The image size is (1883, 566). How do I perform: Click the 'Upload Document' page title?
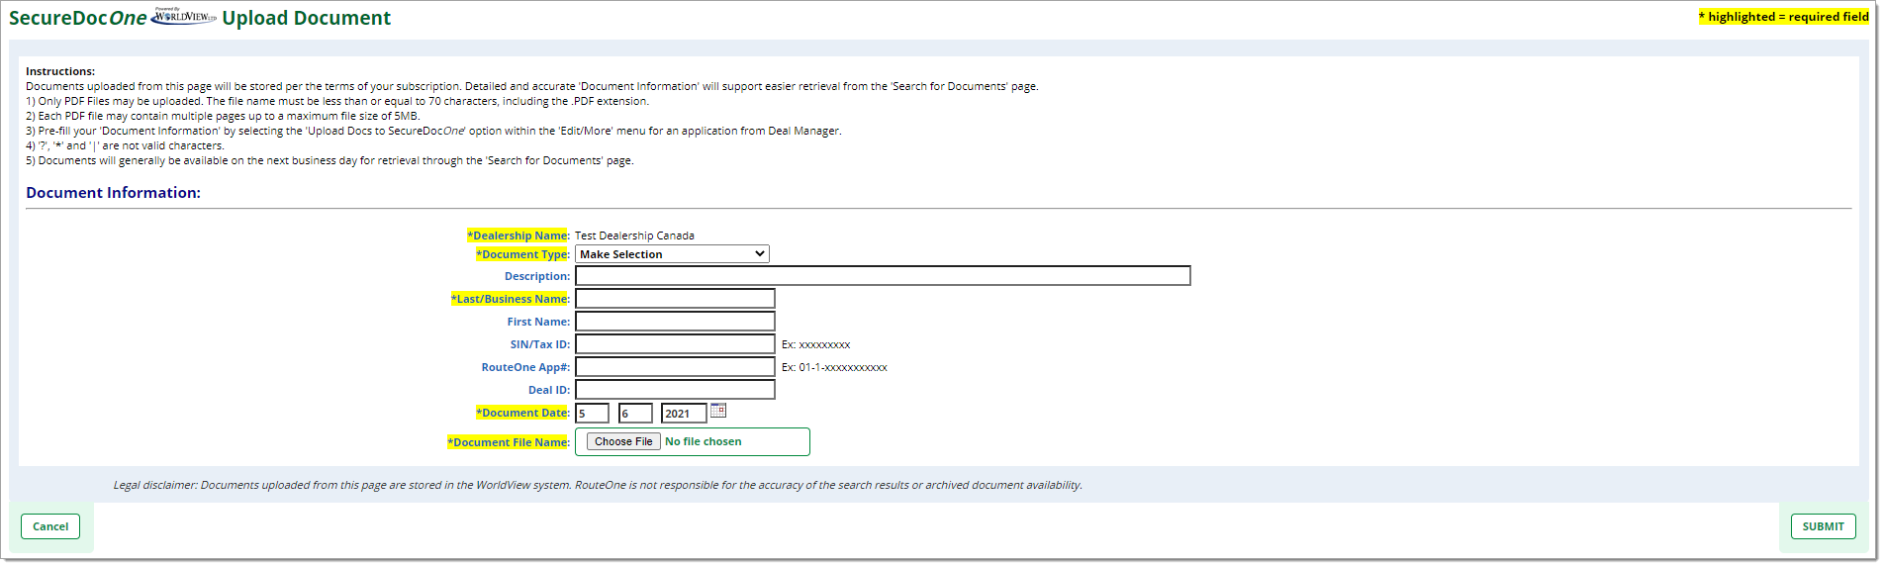[307, 18]
